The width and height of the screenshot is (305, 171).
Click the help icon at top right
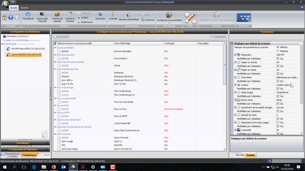(x=302, y=8)
